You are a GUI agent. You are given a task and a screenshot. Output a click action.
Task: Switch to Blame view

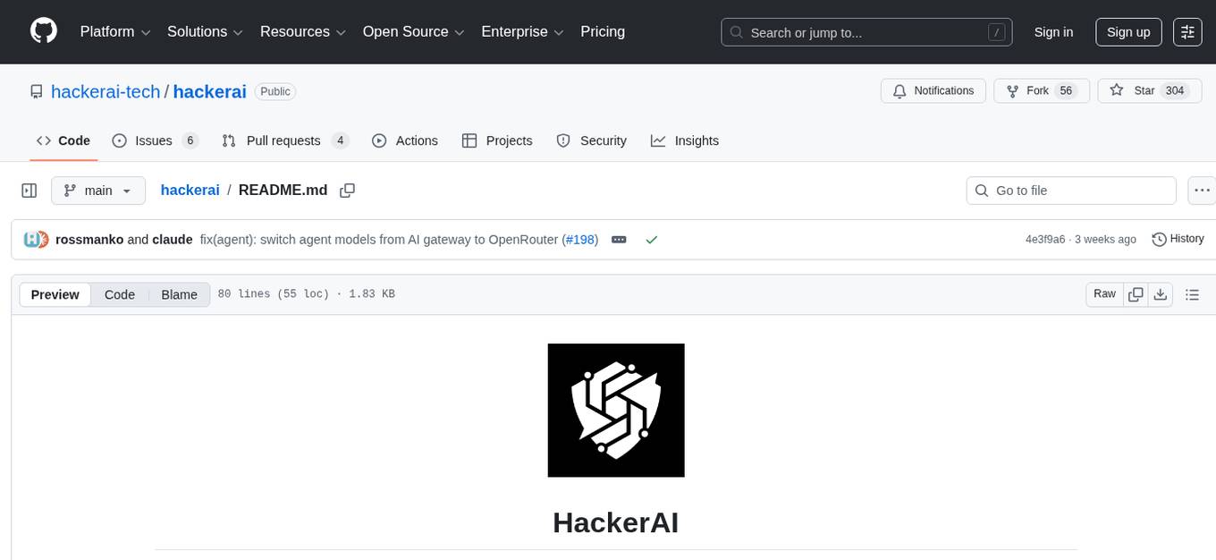tap(179, 294)
